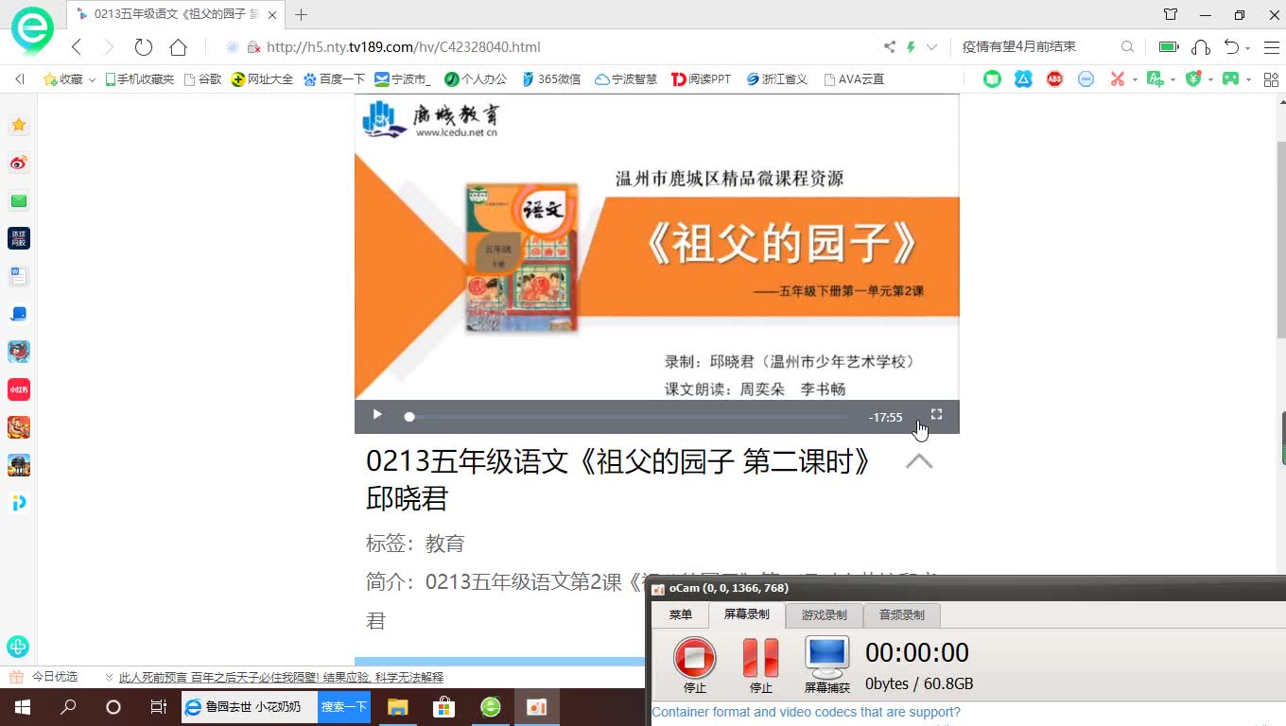Expand dropdown beside green A+ icon
1286x726 pixels.
pos(1173,80)
